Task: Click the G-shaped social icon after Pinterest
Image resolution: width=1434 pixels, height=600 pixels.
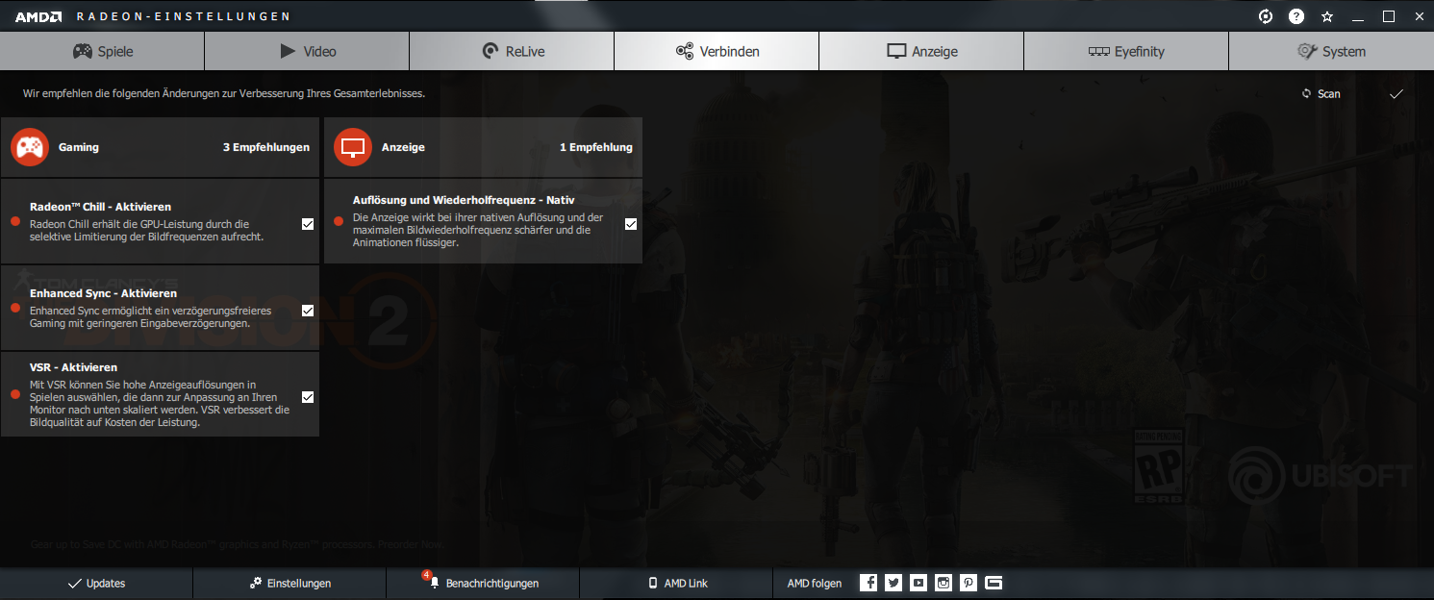Action: 994,583
